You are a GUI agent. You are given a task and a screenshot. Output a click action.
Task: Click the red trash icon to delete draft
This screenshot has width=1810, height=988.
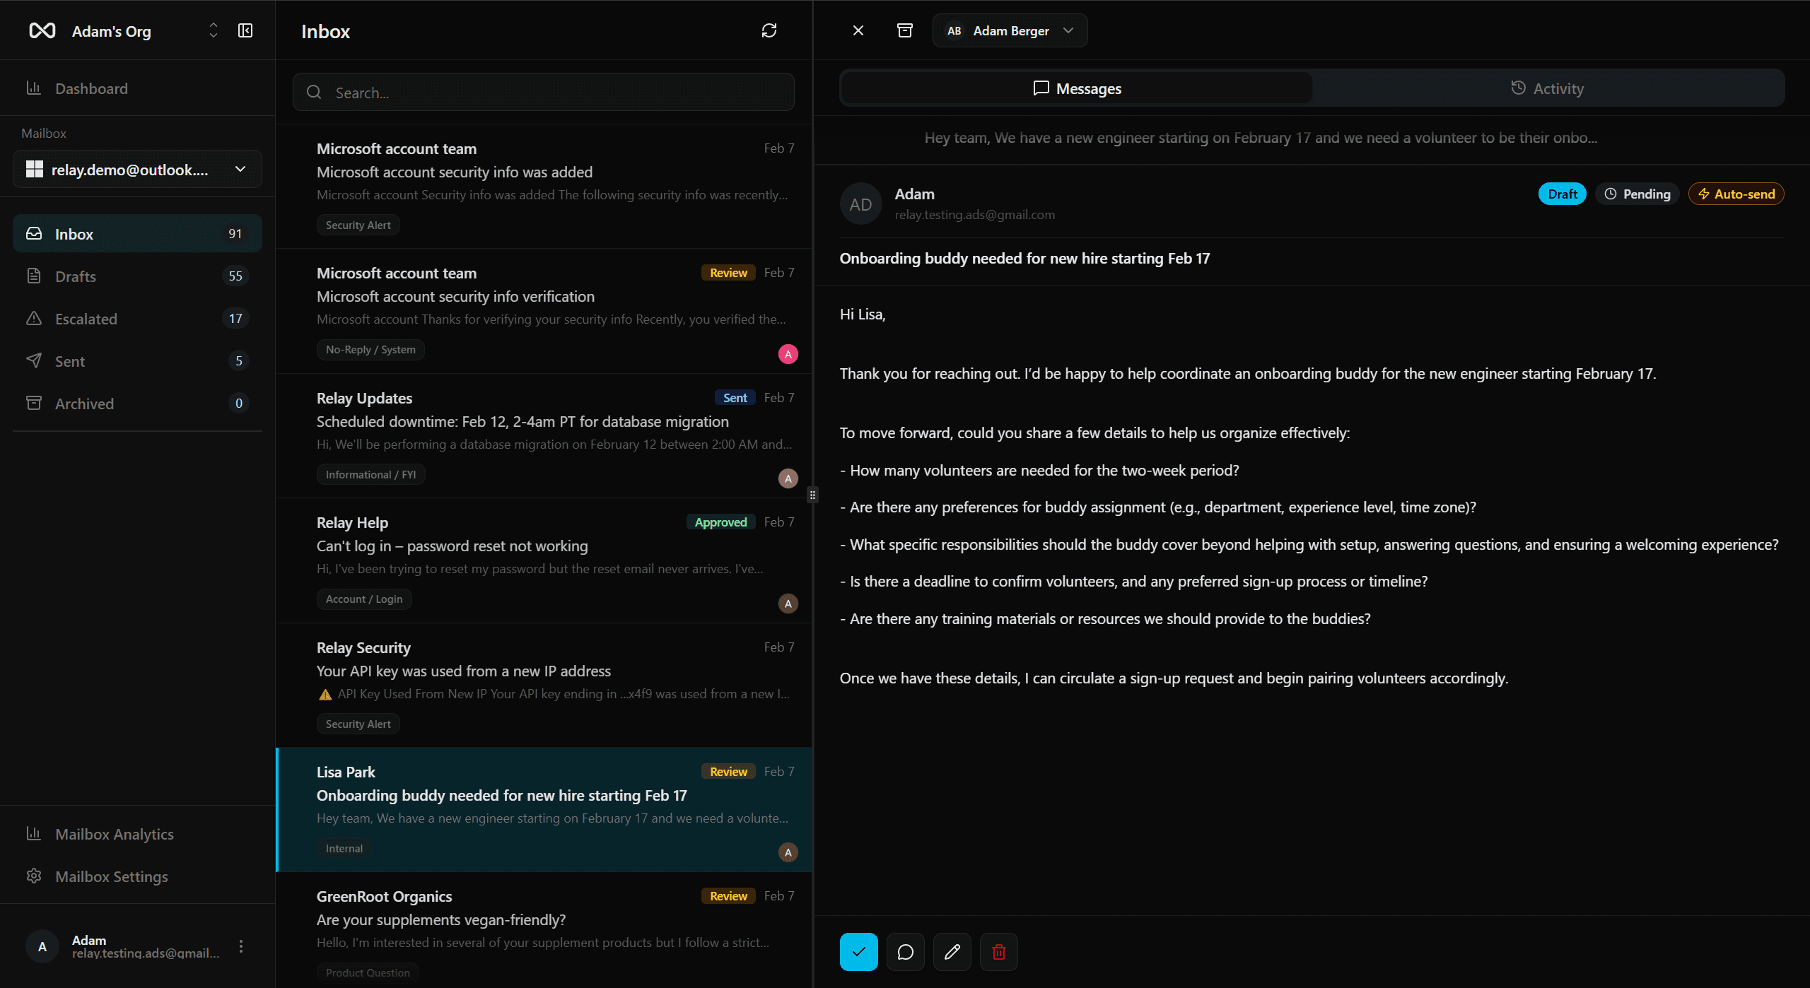[x=998, y=951]
